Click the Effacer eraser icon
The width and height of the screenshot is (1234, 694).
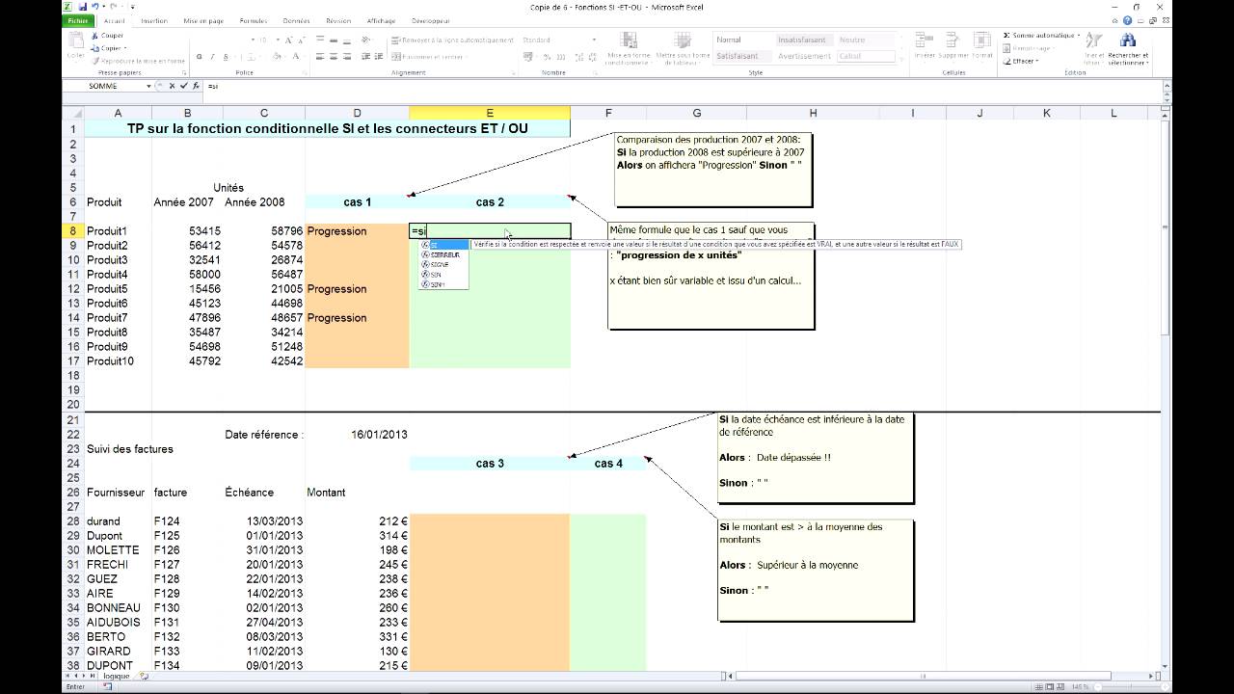coord(1006,61)
